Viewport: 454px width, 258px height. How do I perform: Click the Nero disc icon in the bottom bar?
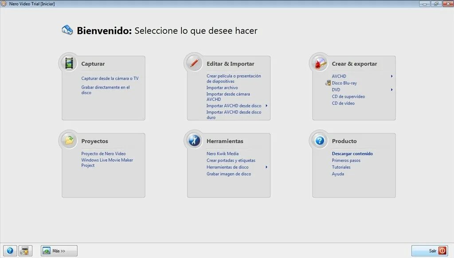25,251
